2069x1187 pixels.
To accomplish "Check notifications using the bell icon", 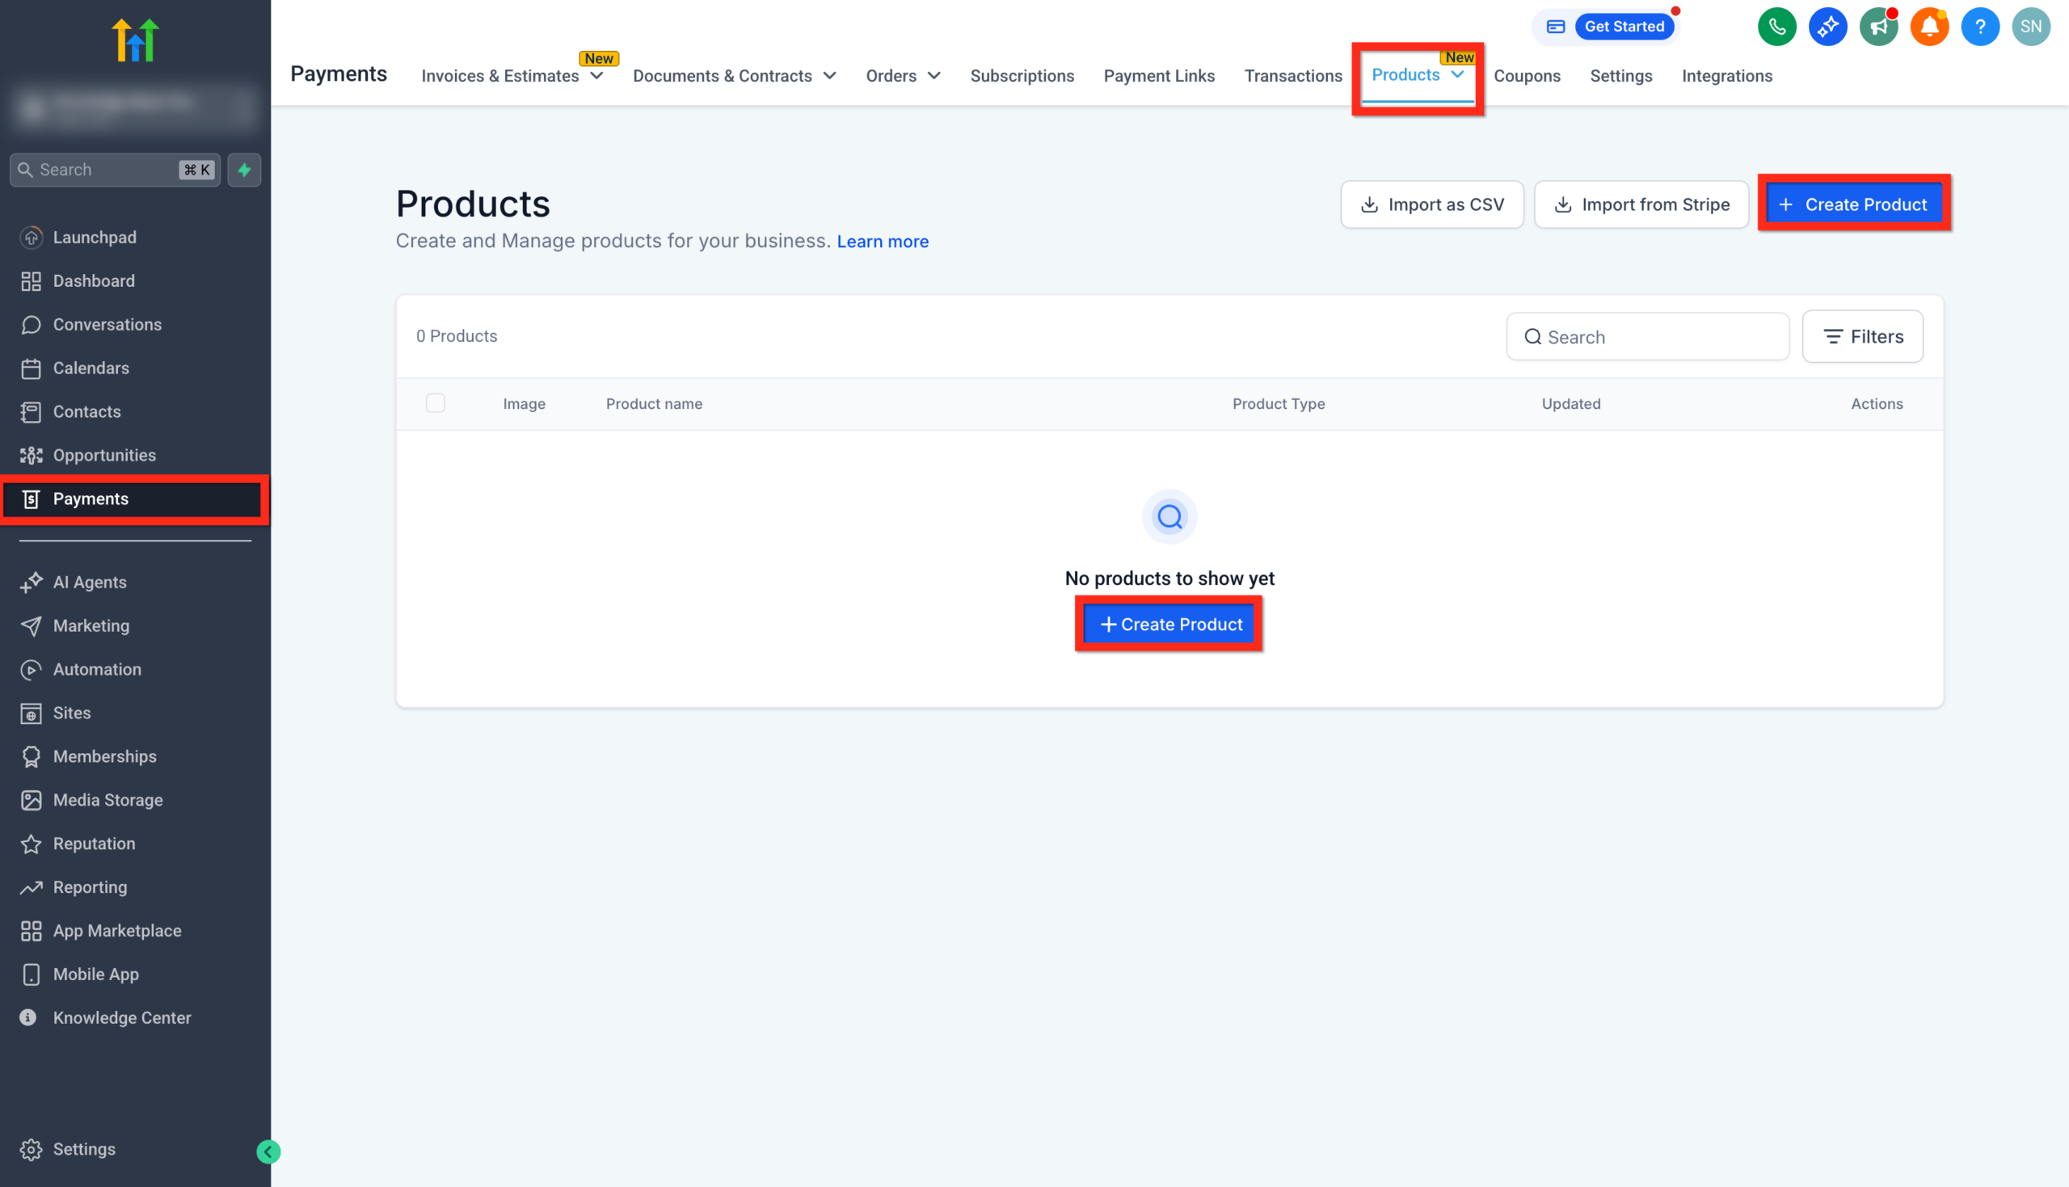I will click(x=1929, y=26).
